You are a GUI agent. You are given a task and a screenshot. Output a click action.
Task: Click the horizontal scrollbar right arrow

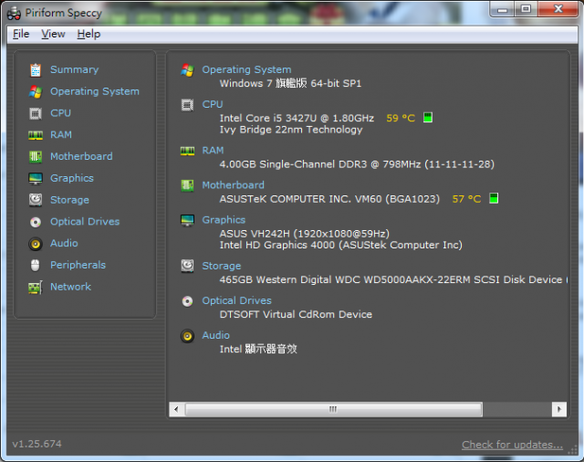coord(559,409)
